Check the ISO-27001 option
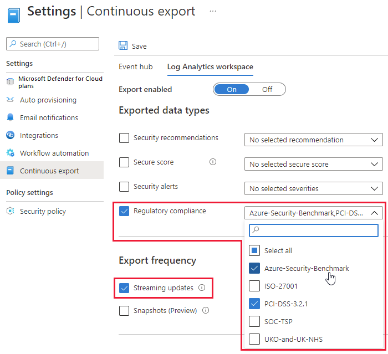This screenshot has height=354, width=388. [254, 286]
